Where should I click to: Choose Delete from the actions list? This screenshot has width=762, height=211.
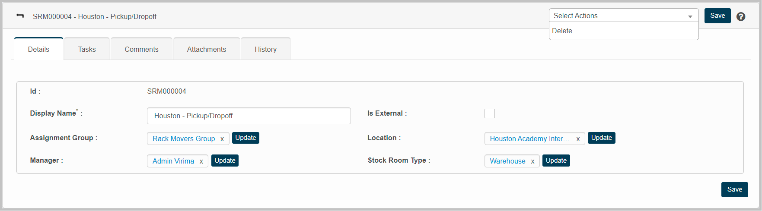562,31
